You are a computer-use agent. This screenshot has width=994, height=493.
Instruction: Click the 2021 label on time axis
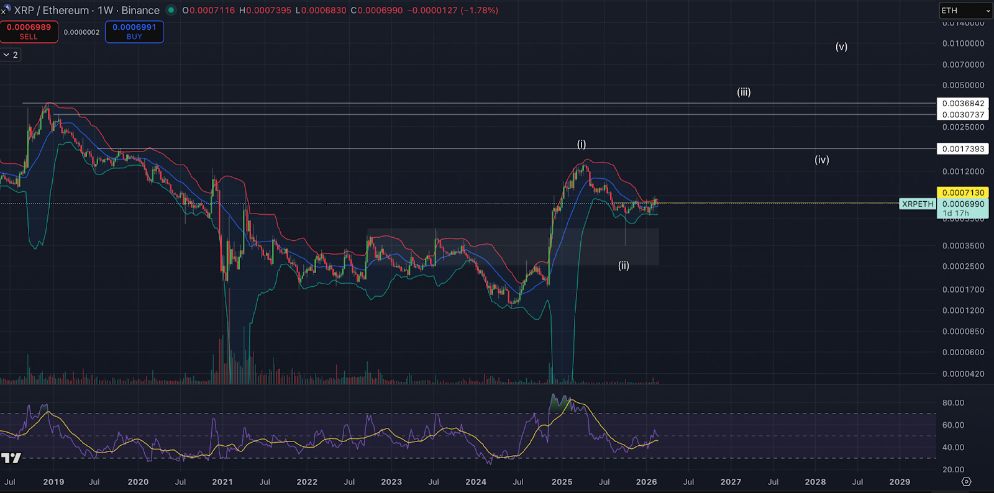222,482
